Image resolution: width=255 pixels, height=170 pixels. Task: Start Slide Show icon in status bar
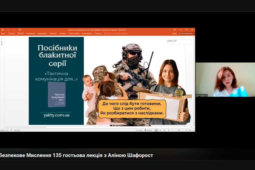tap(169, 130)
